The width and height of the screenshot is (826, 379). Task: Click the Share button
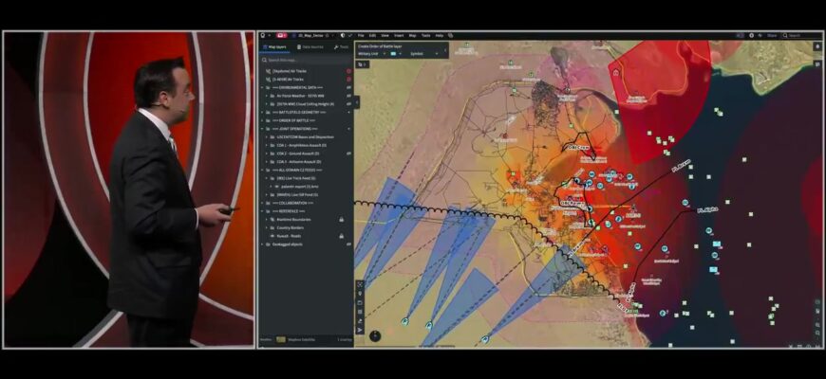[x=772, y=35]
